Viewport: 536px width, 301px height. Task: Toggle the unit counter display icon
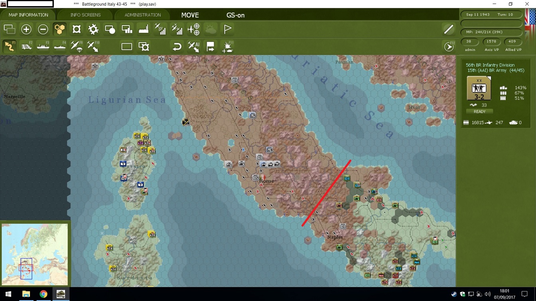point(77,29)
